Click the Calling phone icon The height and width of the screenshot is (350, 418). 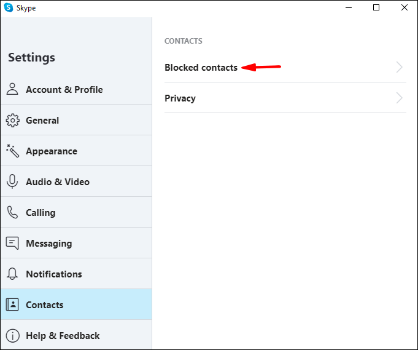click(x=12, y=212)
